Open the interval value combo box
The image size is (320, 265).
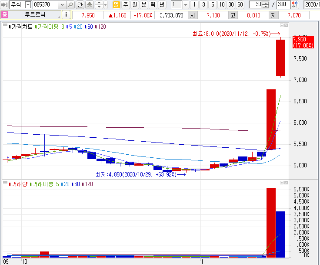click(x=180, y=5)
